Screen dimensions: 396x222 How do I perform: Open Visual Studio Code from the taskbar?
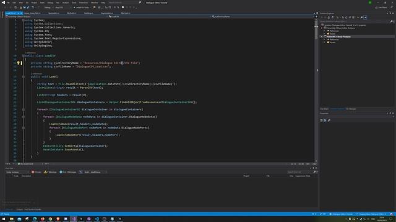pyautogui.click(x=97, y=220)
